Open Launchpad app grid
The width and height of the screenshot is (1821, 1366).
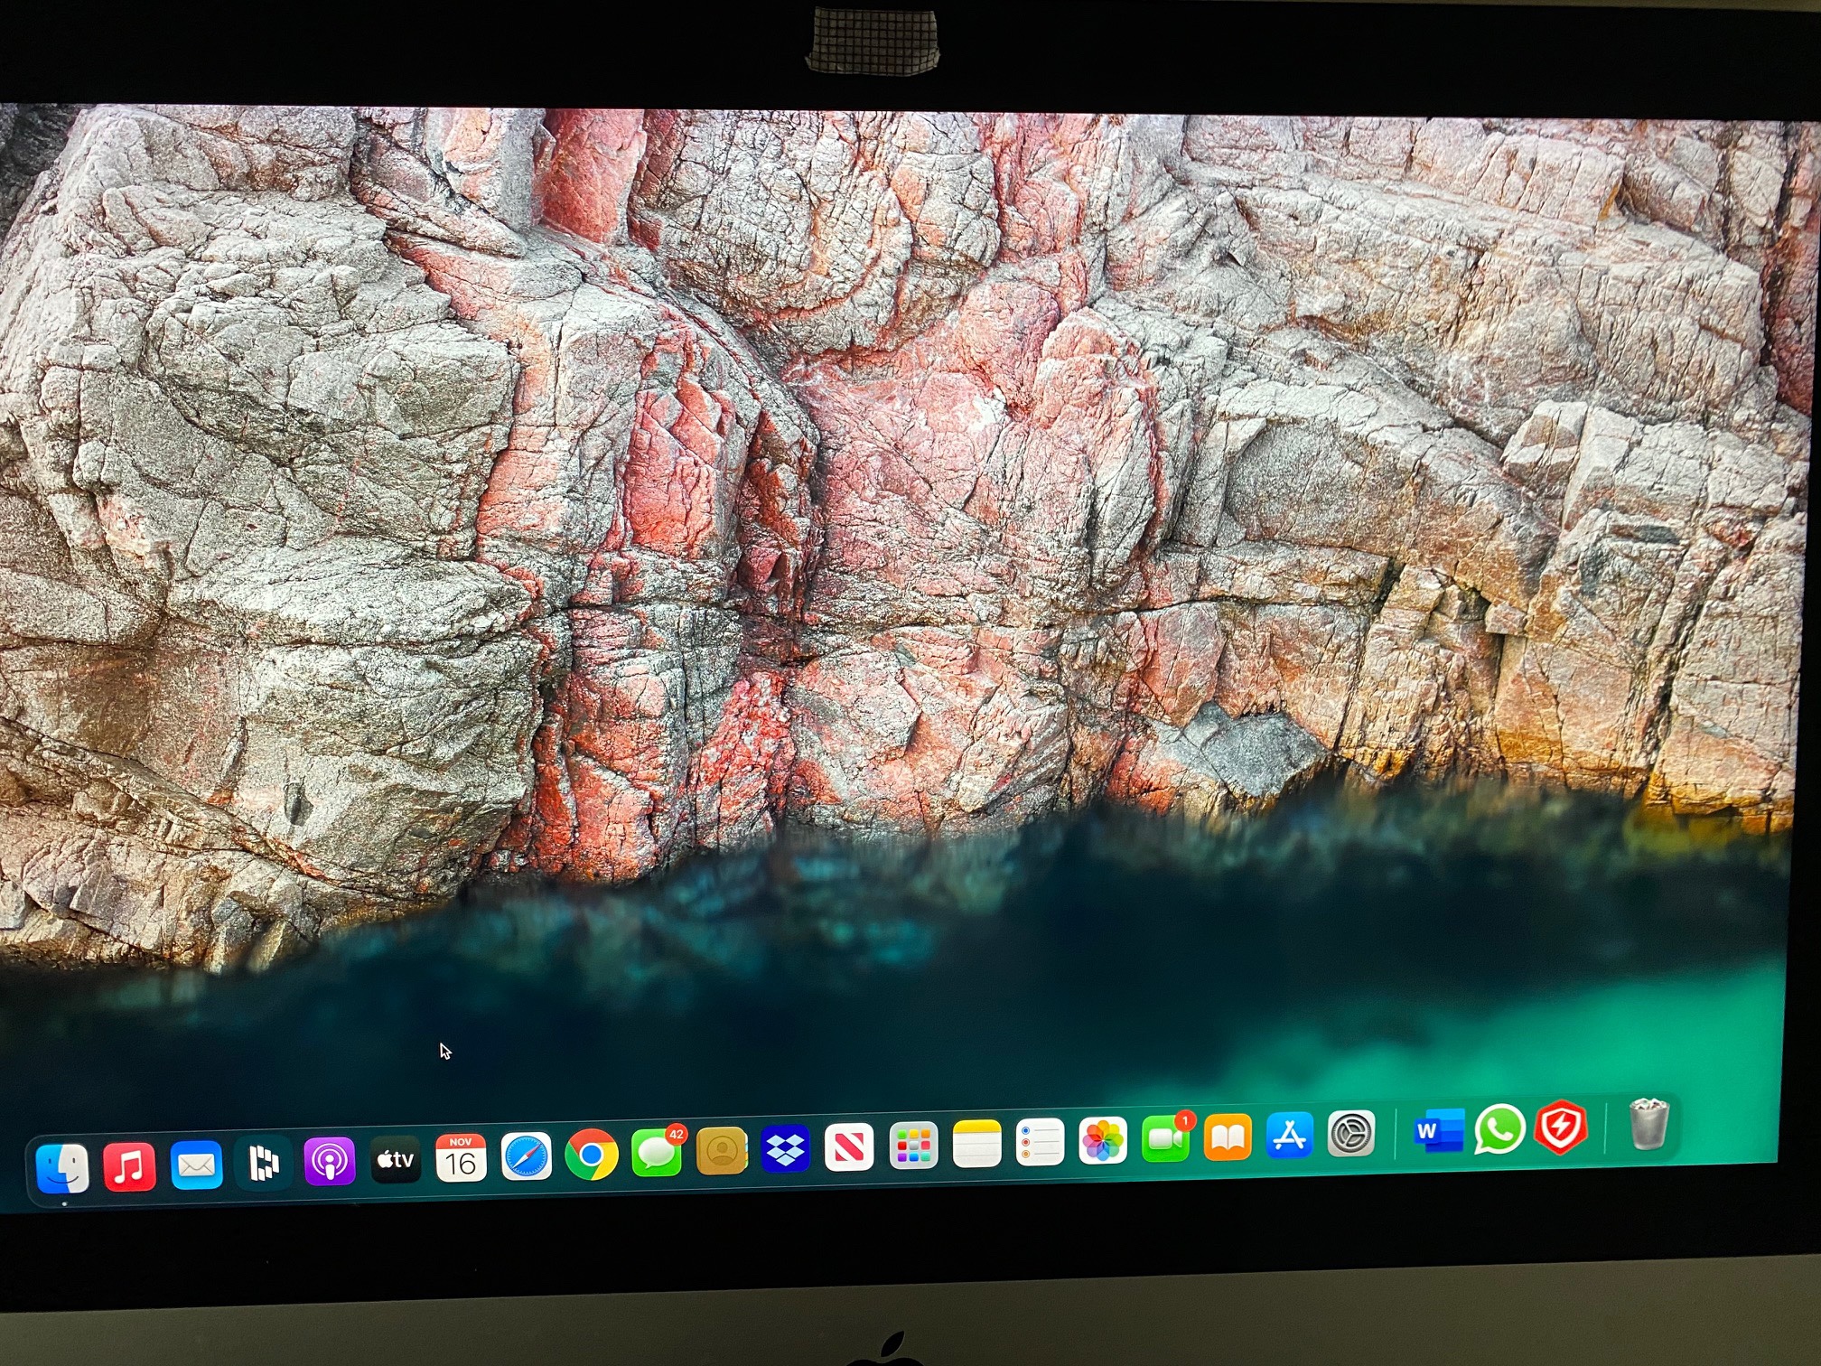pyautogui.click(x=913, y=1146)
